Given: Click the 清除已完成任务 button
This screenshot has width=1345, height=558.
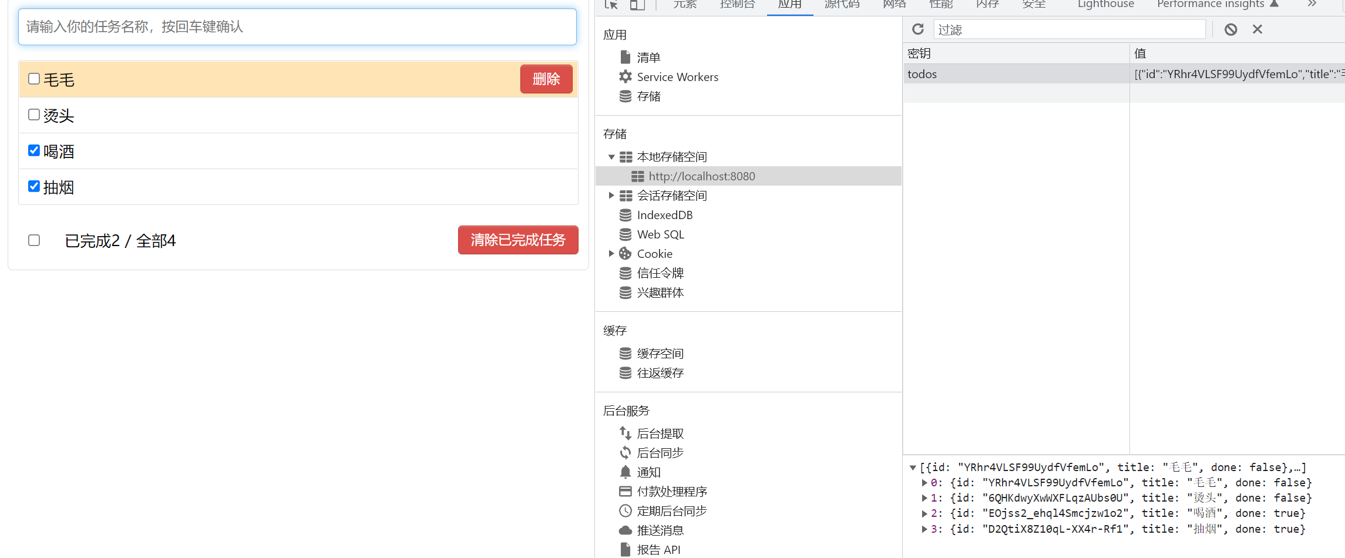Looking at the screenshot, I should click(517, 240).
